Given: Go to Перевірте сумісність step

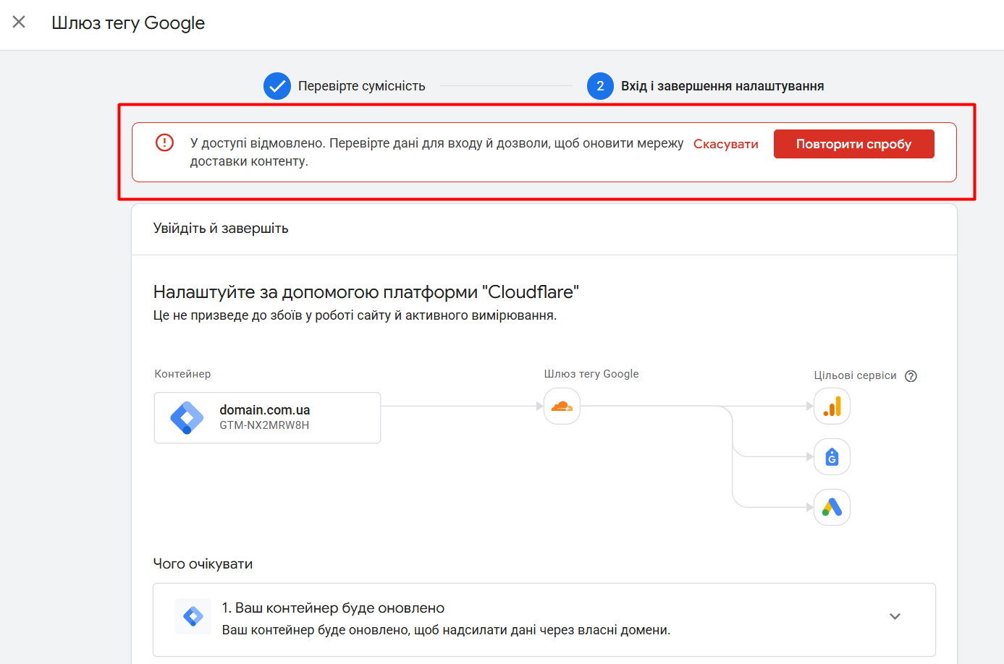Looking at the screenshot, I should pos(362,86).
